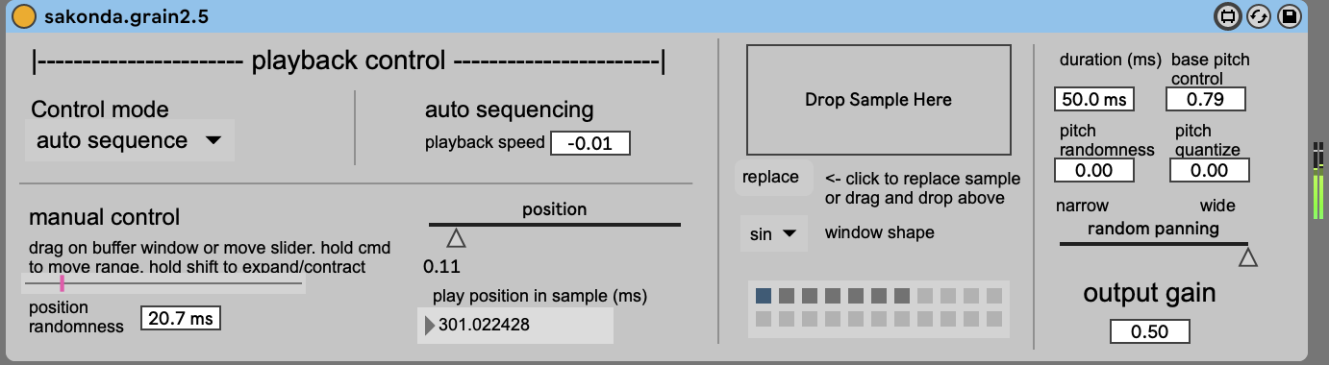Click the play position arrow at 301.022428
The image size is (1329, 365).
(429, 326)
